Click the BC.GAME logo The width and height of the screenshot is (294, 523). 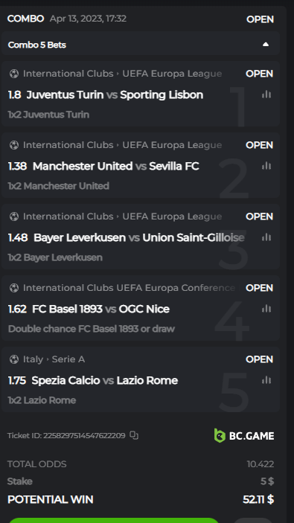[x=244, y=436]
